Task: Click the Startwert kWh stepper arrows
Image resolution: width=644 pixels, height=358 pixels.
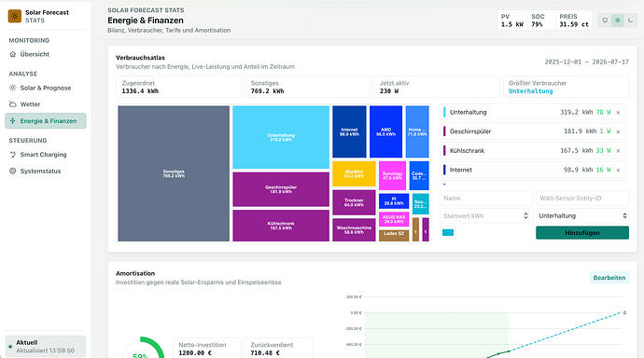Action: coord(525,215)
